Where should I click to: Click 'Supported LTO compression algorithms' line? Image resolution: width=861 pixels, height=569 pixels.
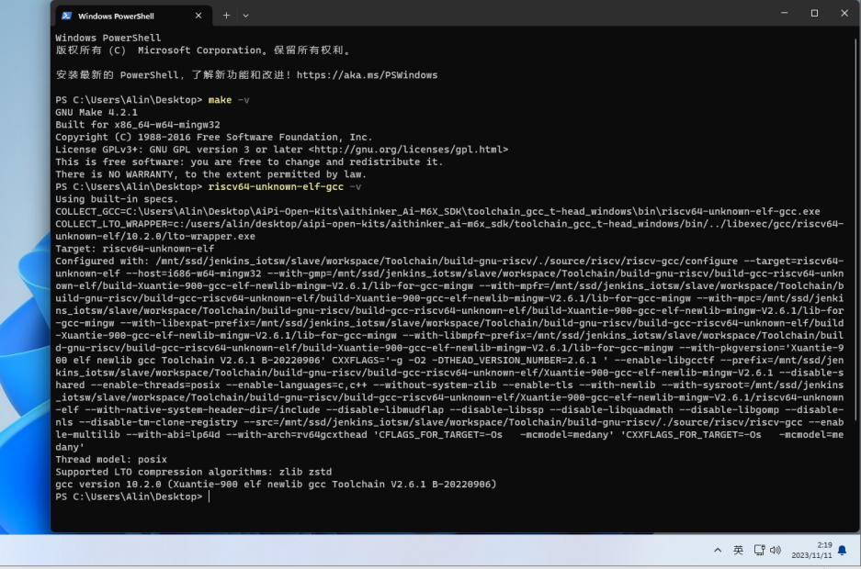(193, 472)
